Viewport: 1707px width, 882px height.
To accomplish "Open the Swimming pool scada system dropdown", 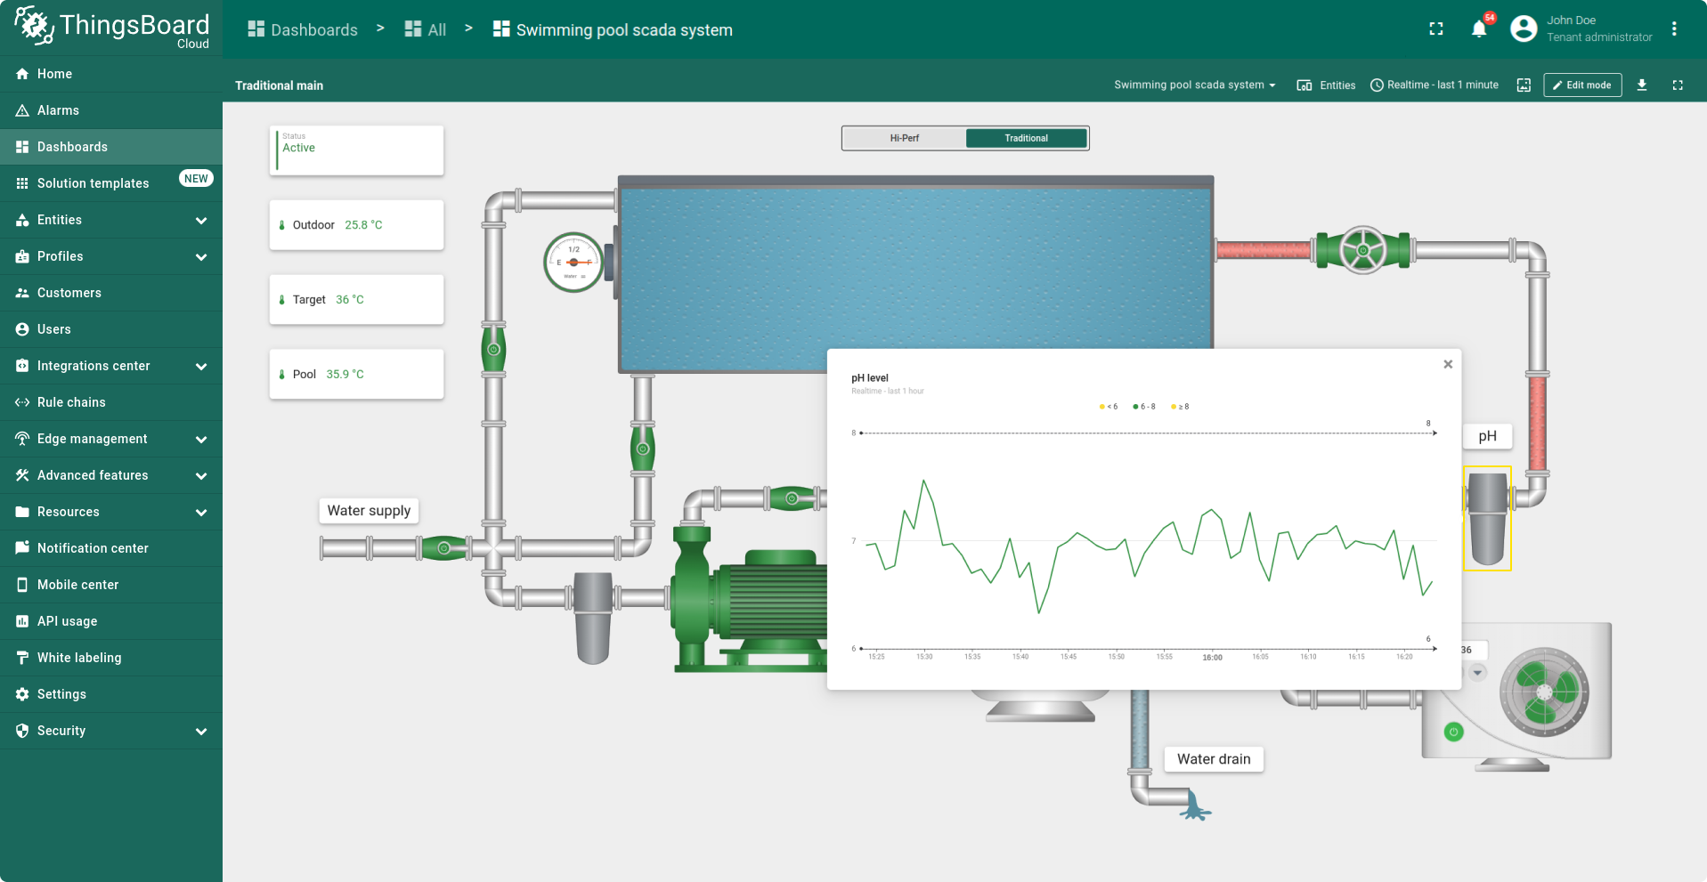I will (1195, 85).
